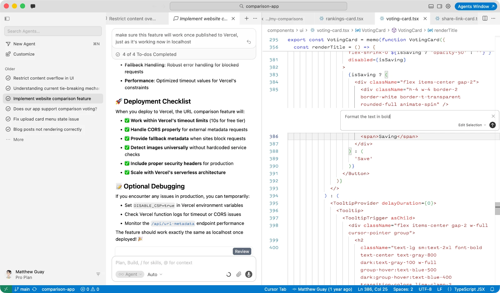The image size is (500, 293).
Task: Open 'Does our app support comparison voting?' chat
Action: pos(53,109)
